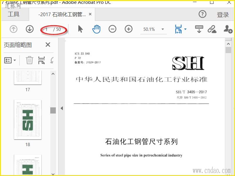Click the document vertical scrollbar thumb
Viewport: 235px width, 176px height.
click(x=229, y=50)
